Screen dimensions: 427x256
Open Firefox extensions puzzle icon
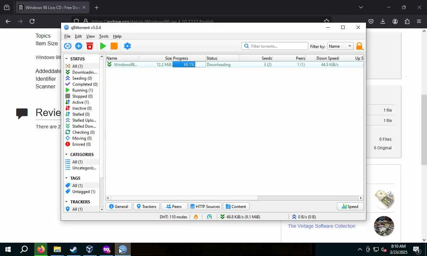407,21
